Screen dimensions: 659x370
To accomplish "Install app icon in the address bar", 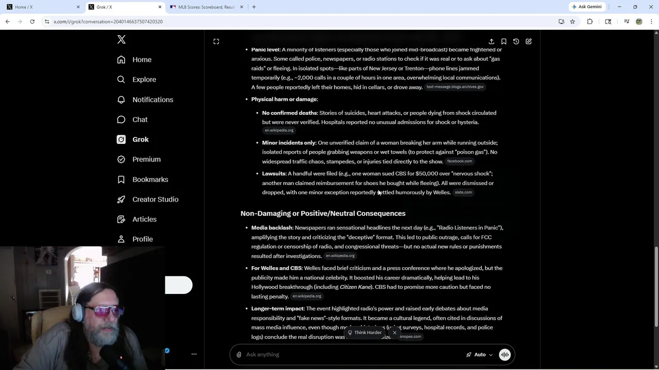I will coord(561,22).
